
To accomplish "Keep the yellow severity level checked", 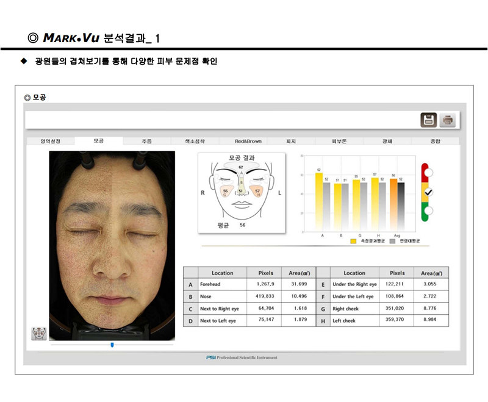I will point(428,193).
